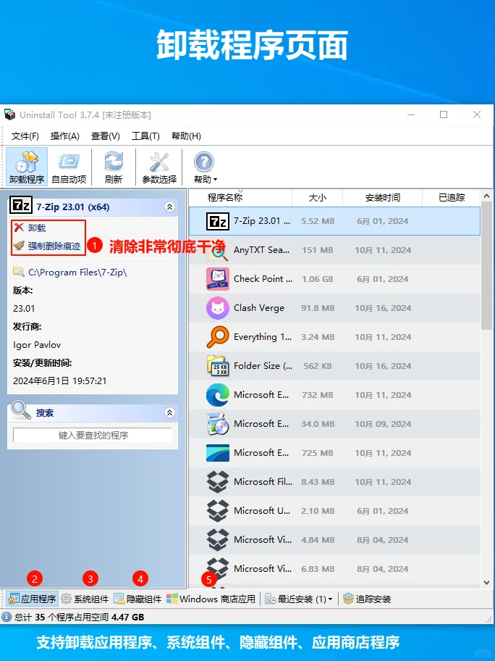Click the info icon in status bar

point(7,618)
